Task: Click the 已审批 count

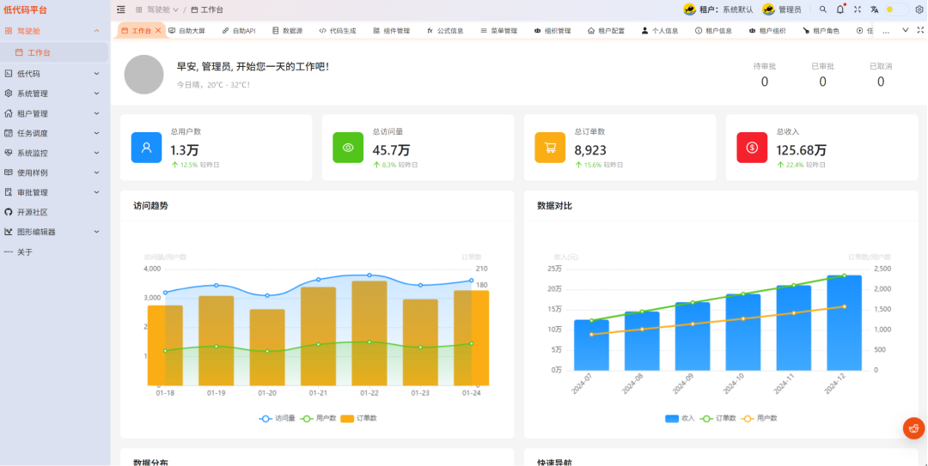Action: pyautogui.click(x=822, y=82)
